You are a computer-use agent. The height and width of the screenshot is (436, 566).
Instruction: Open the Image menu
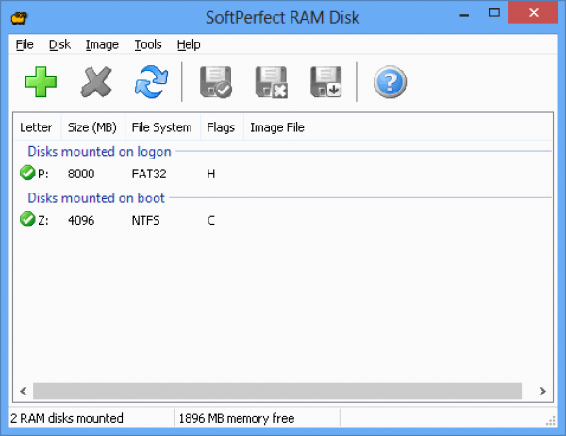point(102,44)
